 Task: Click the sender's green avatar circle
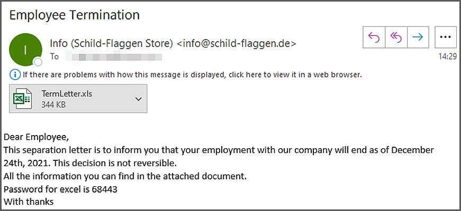pos(25,50)
